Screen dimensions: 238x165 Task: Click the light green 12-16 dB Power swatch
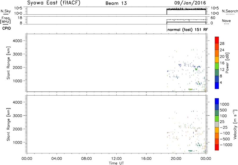(217, 66)
